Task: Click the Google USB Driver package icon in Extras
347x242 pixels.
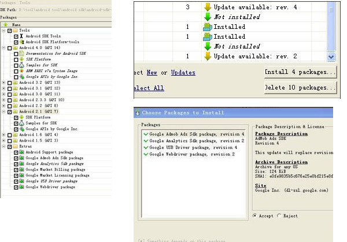Action: 22,181
